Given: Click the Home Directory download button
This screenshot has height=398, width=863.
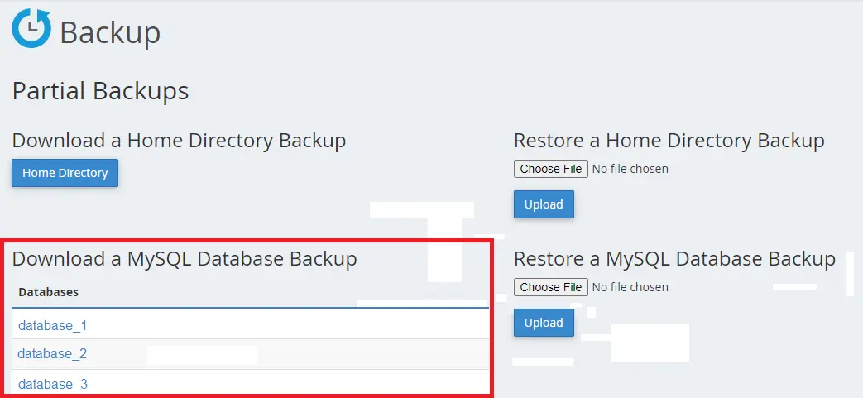Looking at the screenshot, I should (x=65, y=173).
